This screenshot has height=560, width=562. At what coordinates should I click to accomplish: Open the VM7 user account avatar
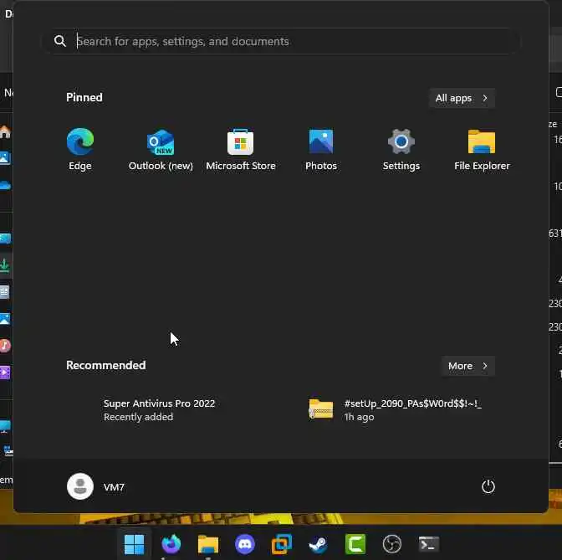pos(80,486)
